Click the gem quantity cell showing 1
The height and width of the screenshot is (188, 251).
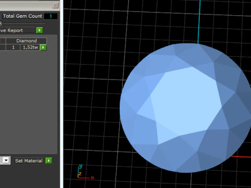coord(13,48)
